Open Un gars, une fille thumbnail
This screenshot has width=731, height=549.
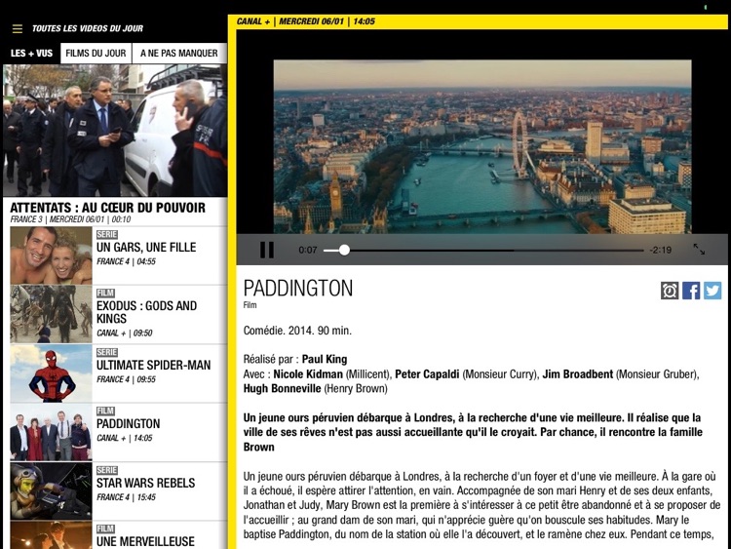click(x=52, y=255)
